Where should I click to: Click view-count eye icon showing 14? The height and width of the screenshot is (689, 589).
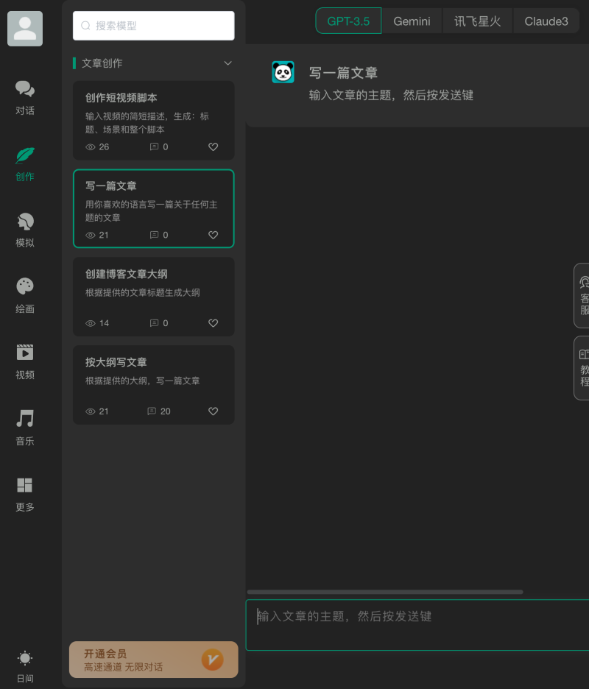coord(91,323)
